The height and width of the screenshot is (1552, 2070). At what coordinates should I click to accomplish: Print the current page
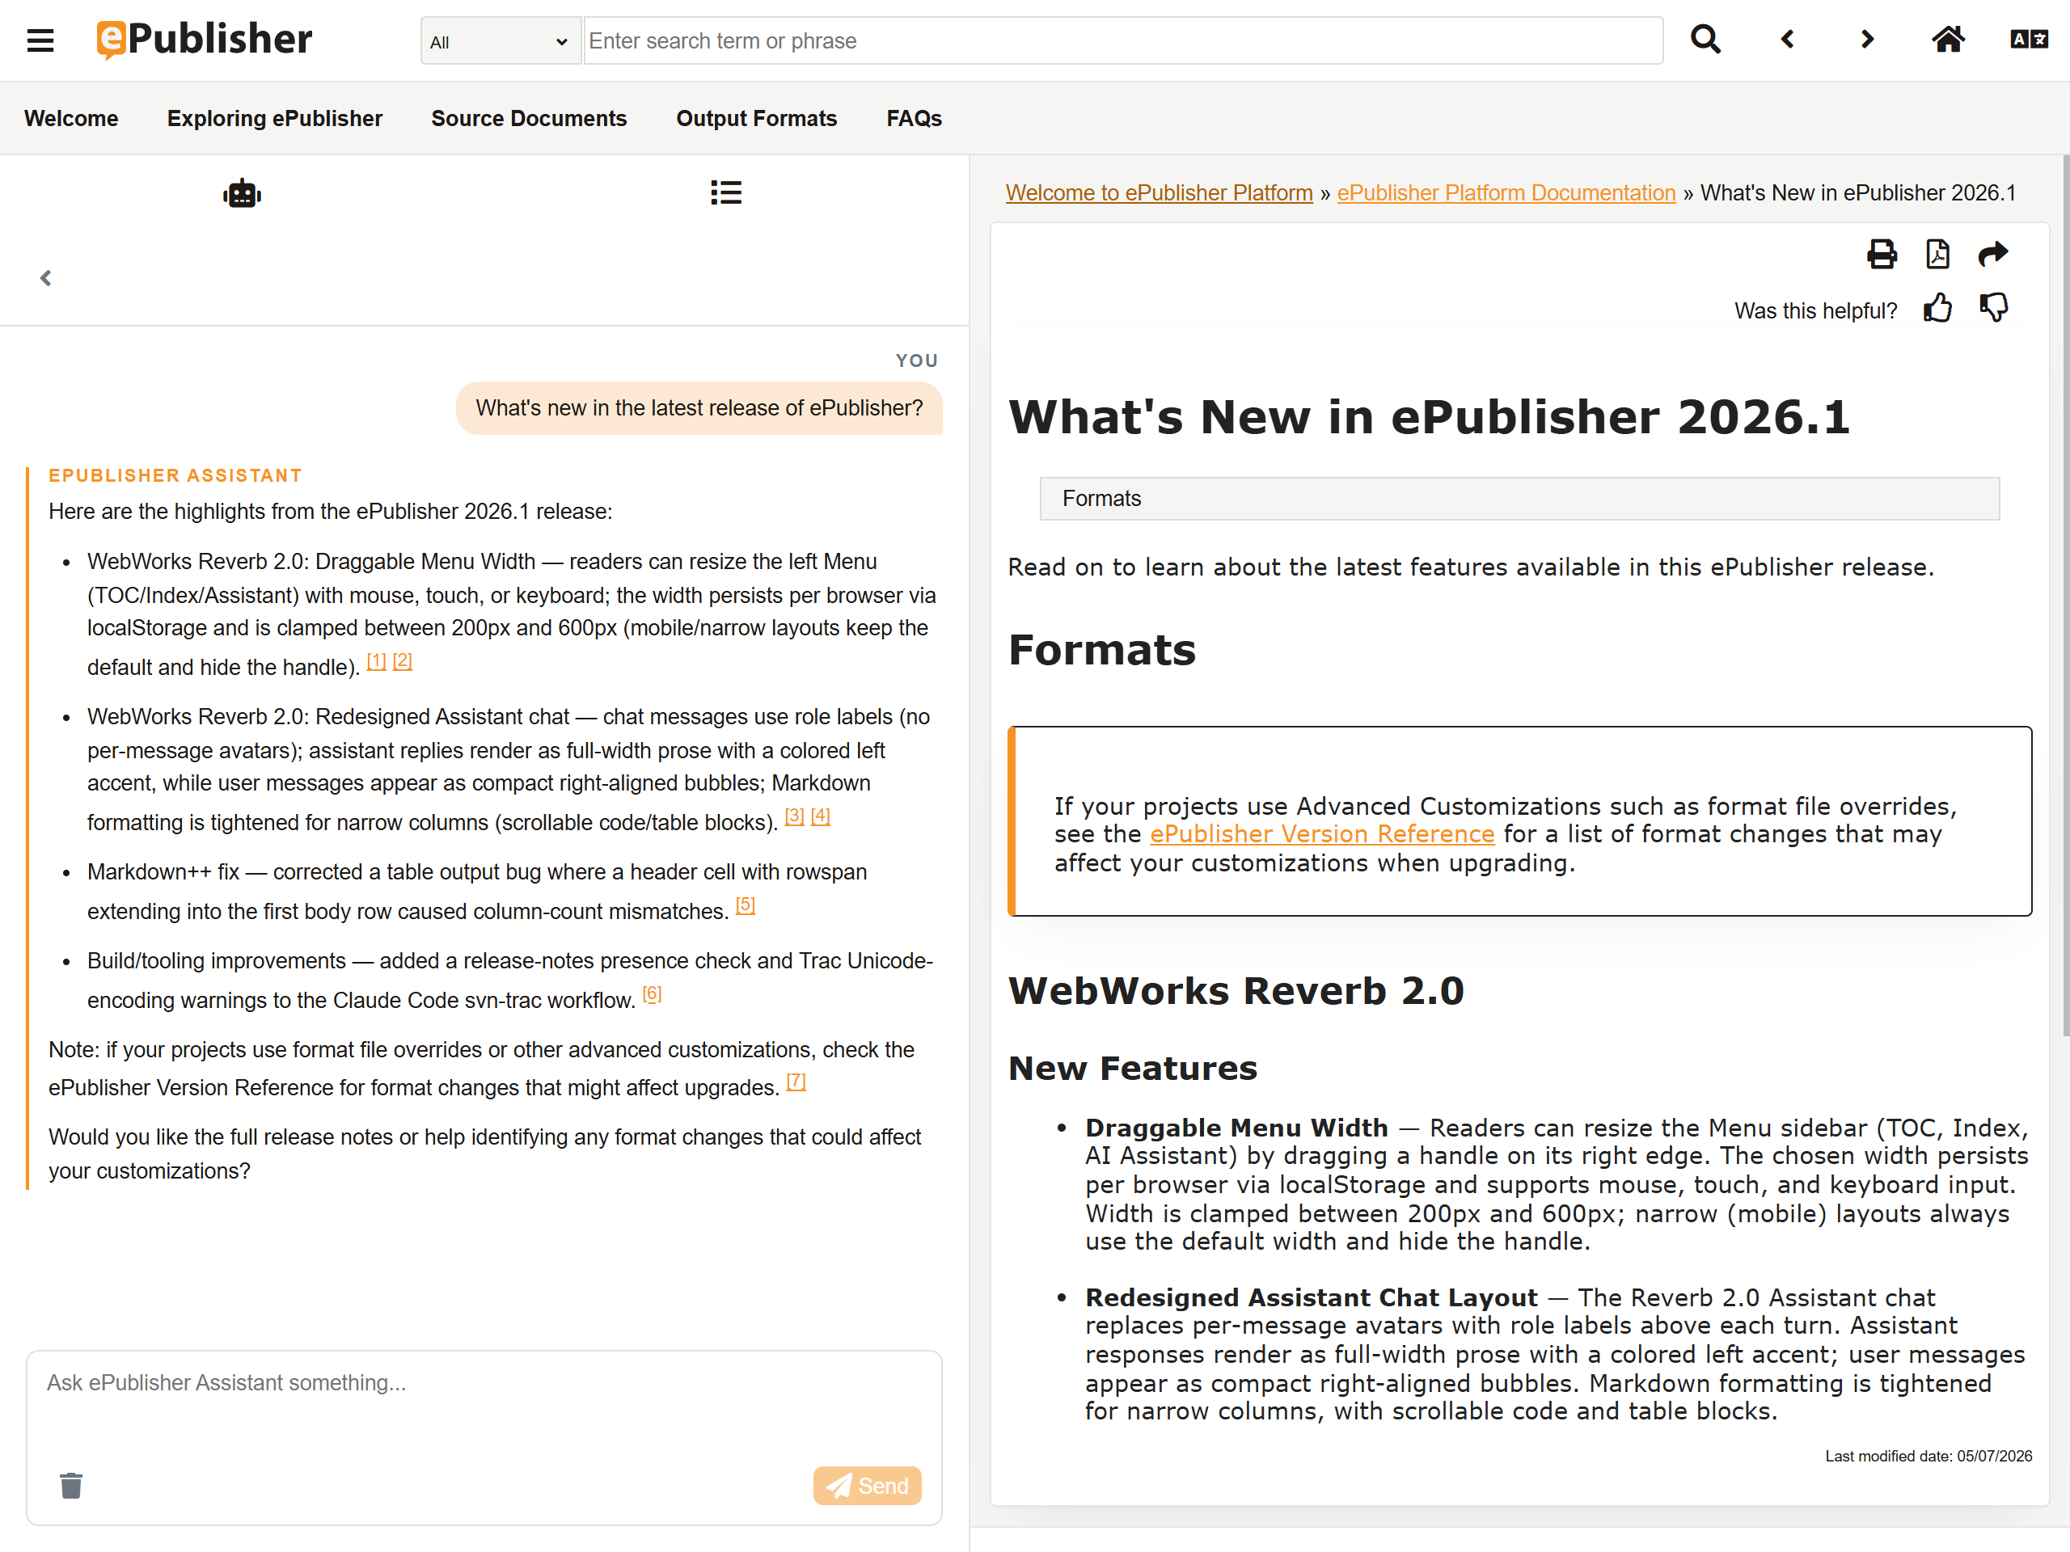click(1881, 254)
